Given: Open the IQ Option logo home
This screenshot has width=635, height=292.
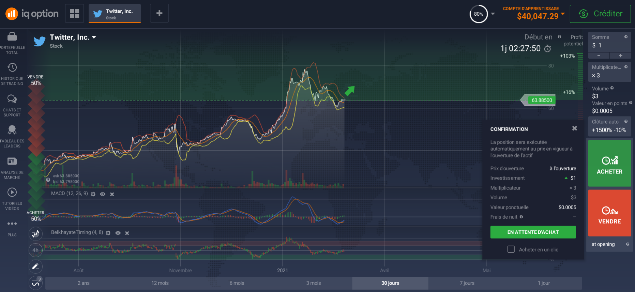Looking at the screenshot, I should 32,14.
